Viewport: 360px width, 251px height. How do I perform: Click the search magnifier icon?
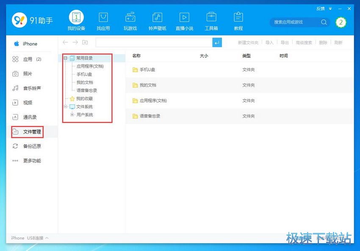pyautogui.click(x=324, y=22)
